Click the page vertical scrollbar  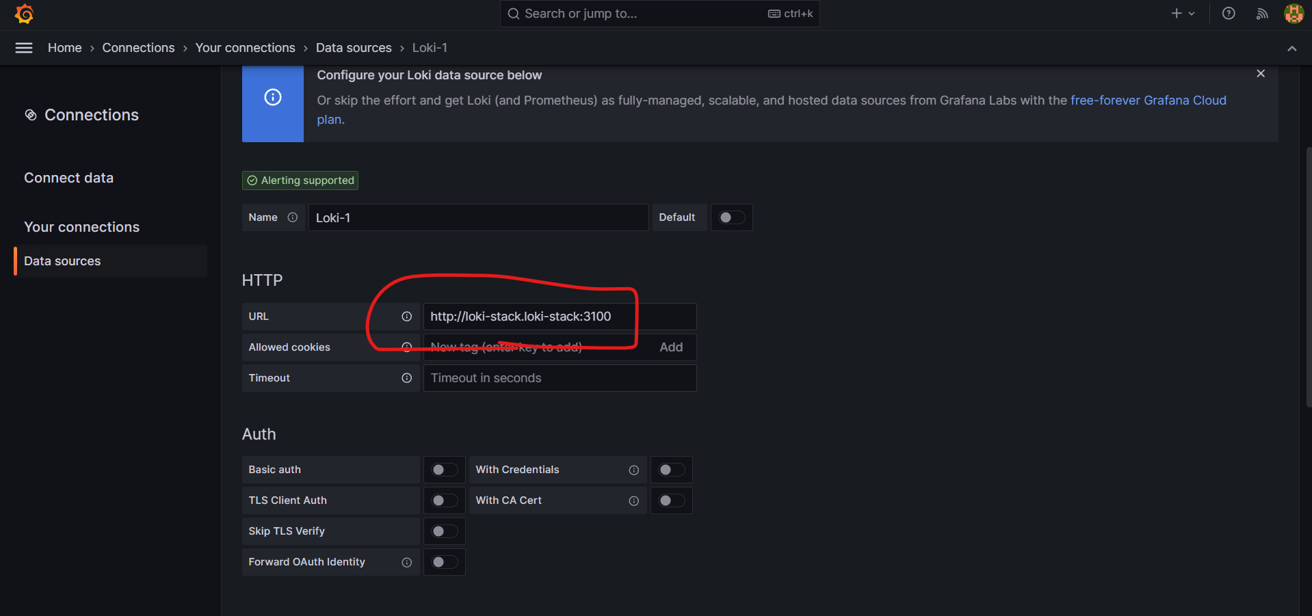1309,277
